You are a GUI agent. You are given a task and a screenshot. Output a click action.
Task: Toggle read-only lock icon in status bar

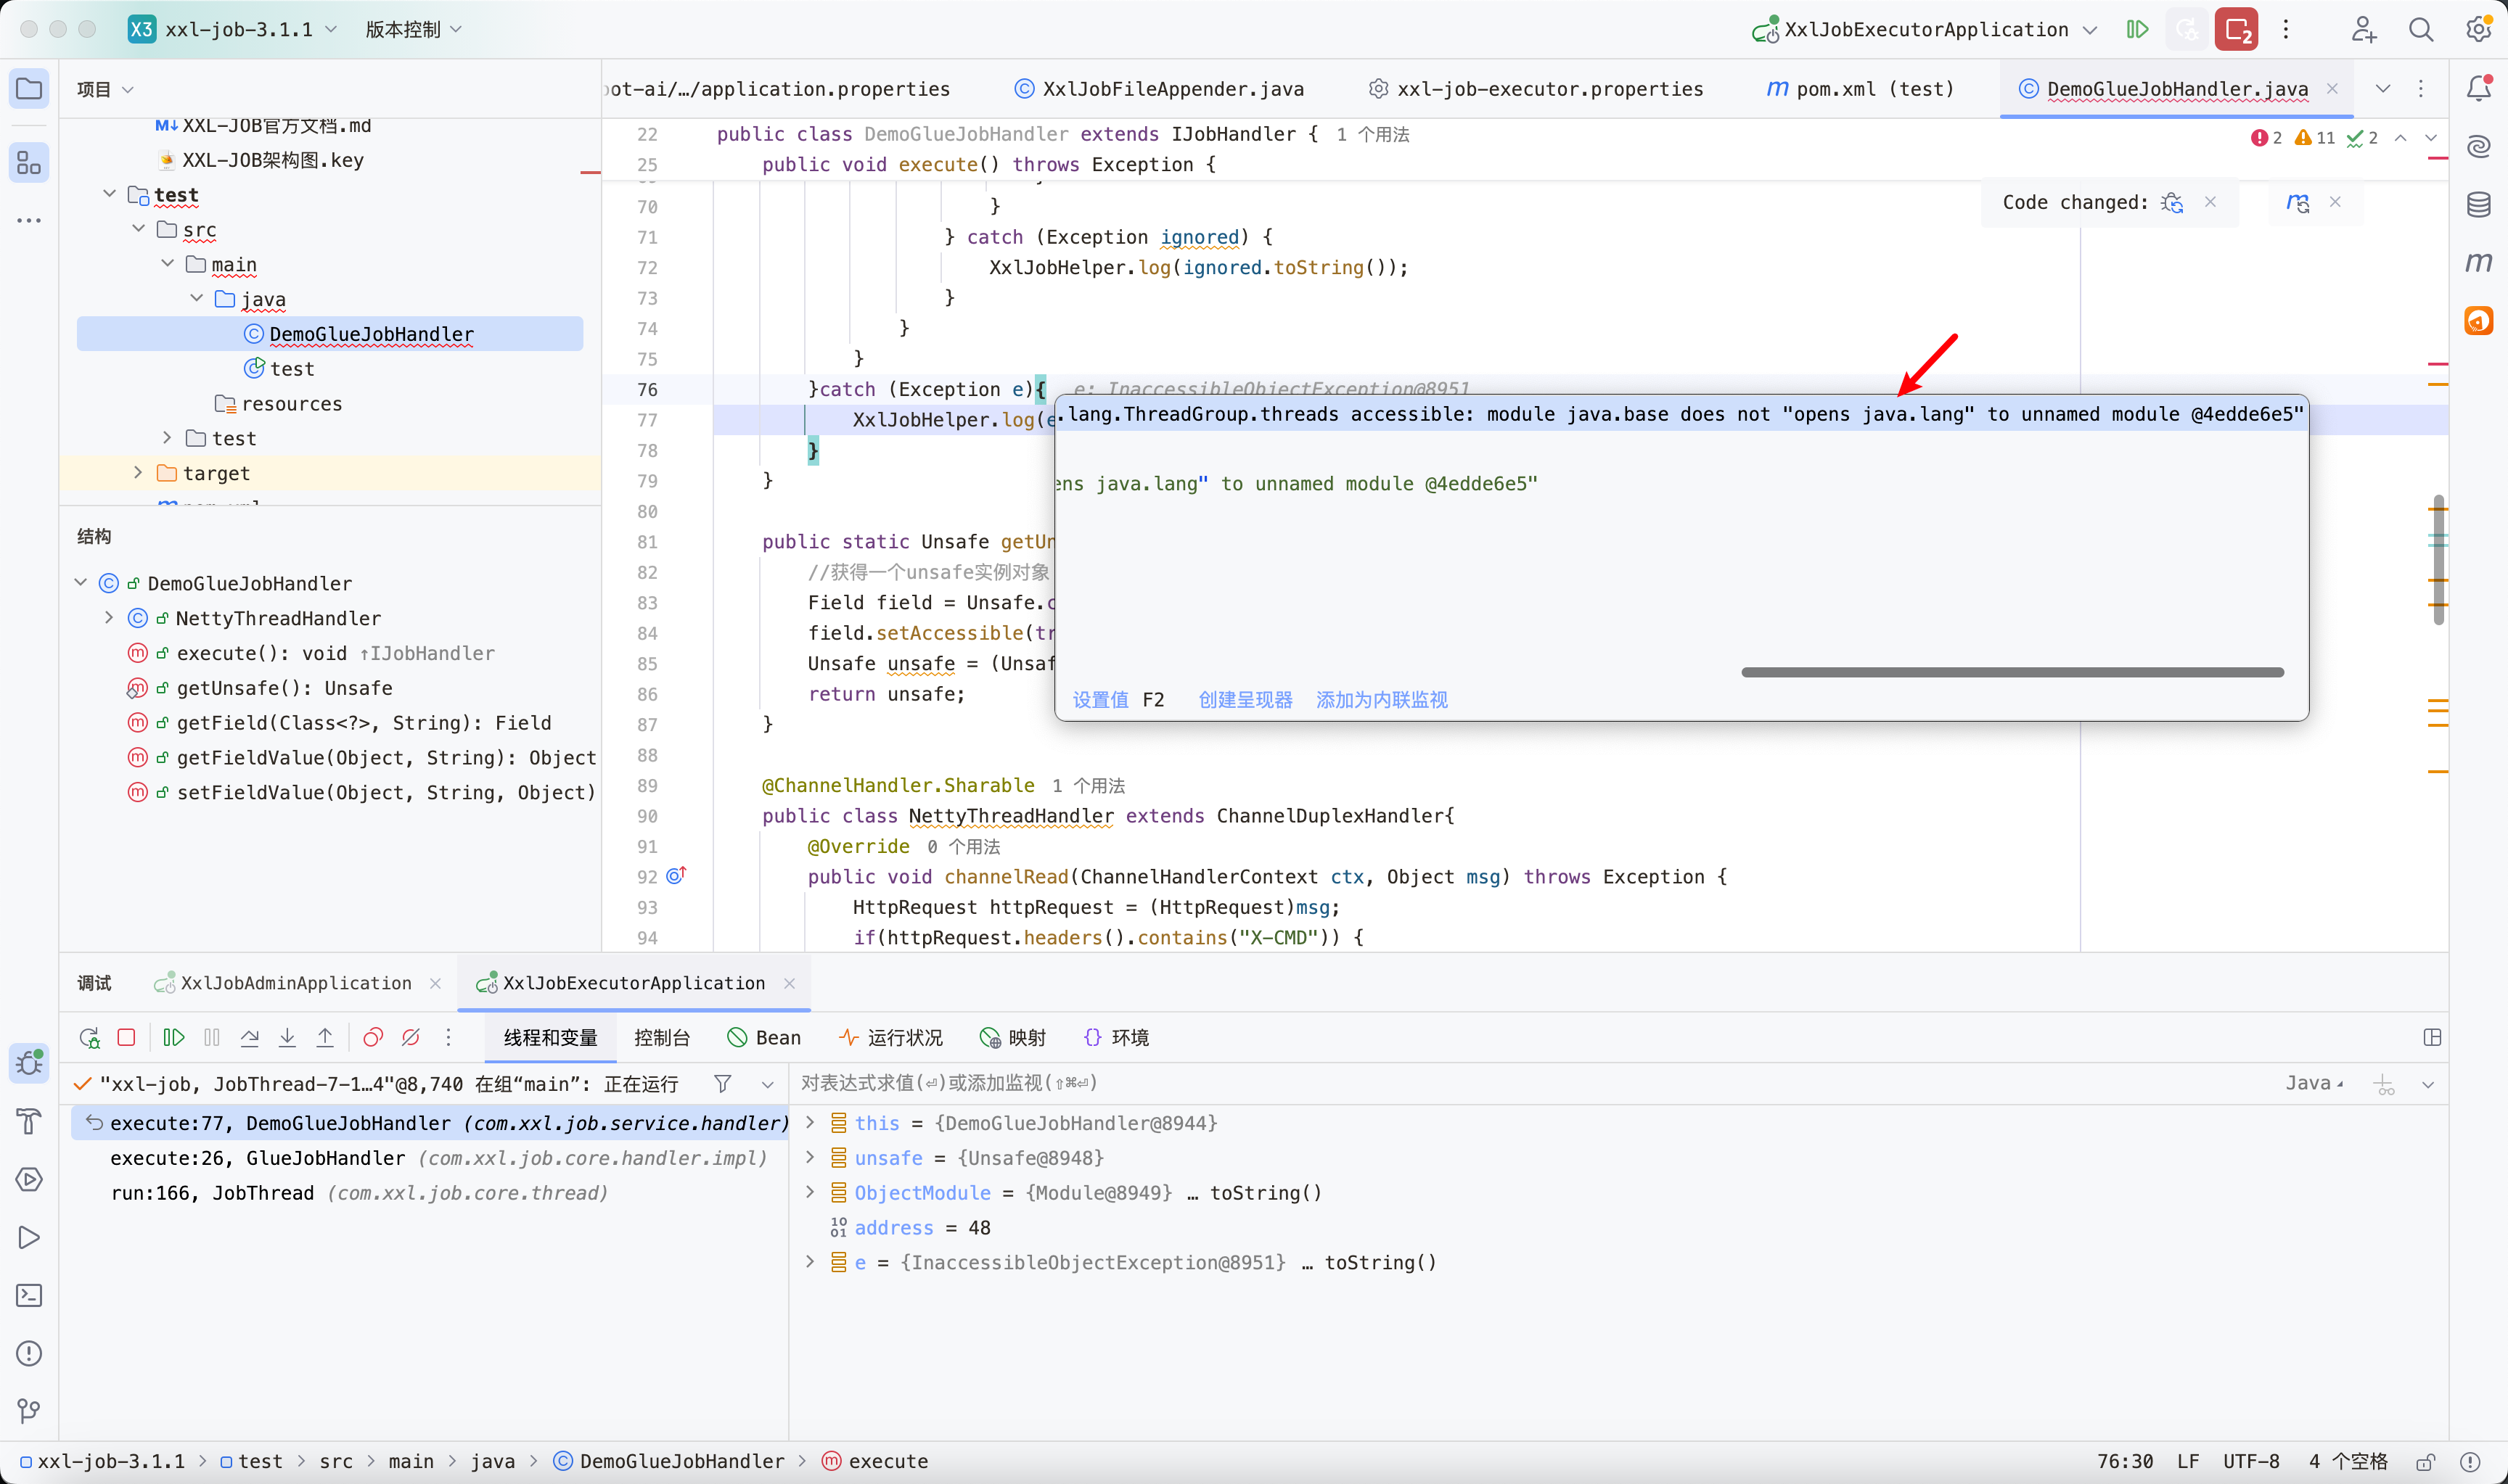click(x=2425, y=1461)
